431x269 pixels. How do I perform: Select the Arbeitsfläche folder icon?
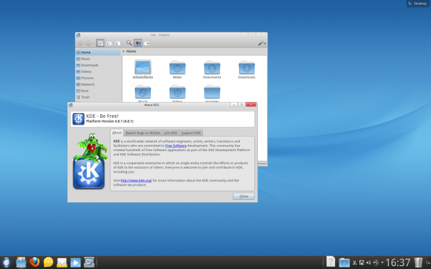[143, 67]
